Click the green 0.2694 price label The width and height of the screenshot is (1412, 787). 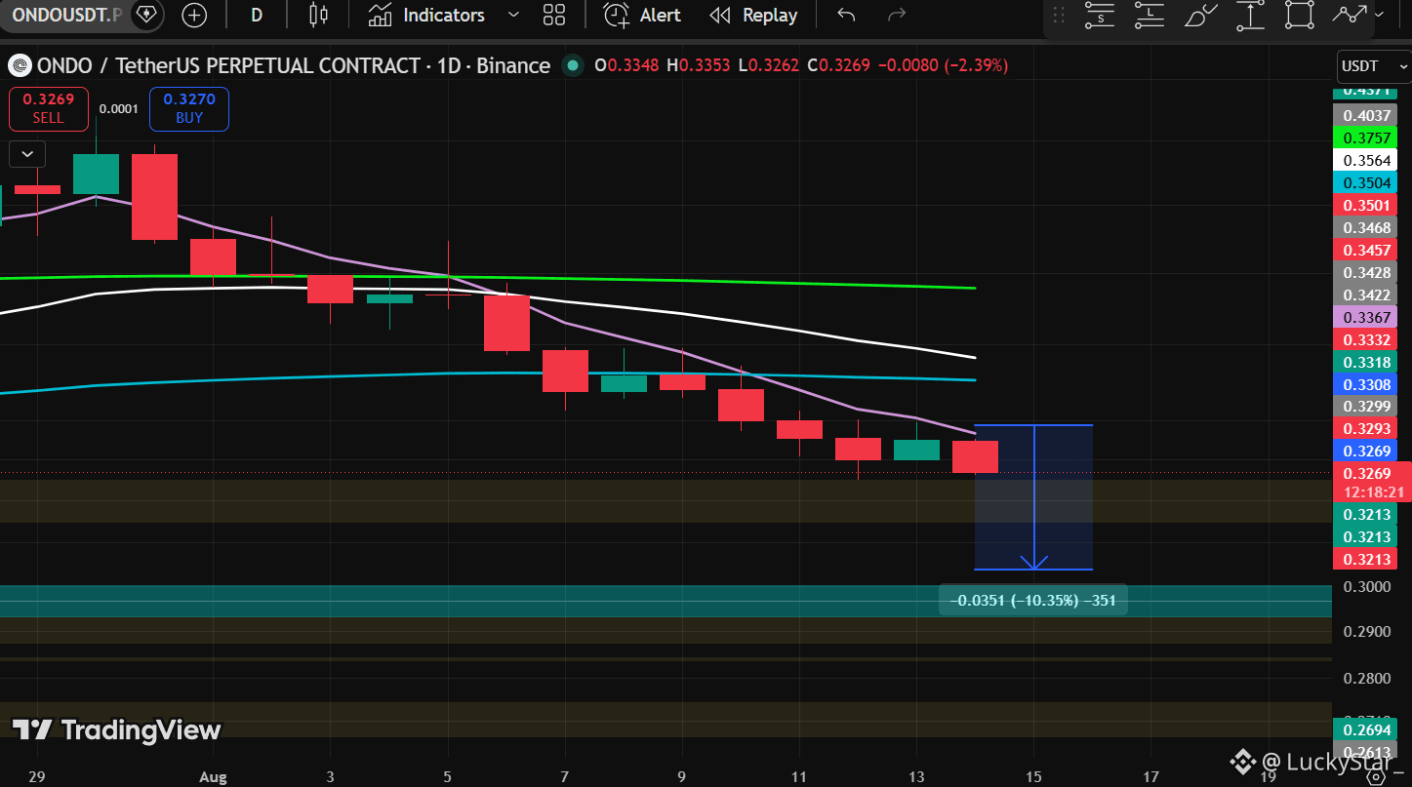(1365, 729)
